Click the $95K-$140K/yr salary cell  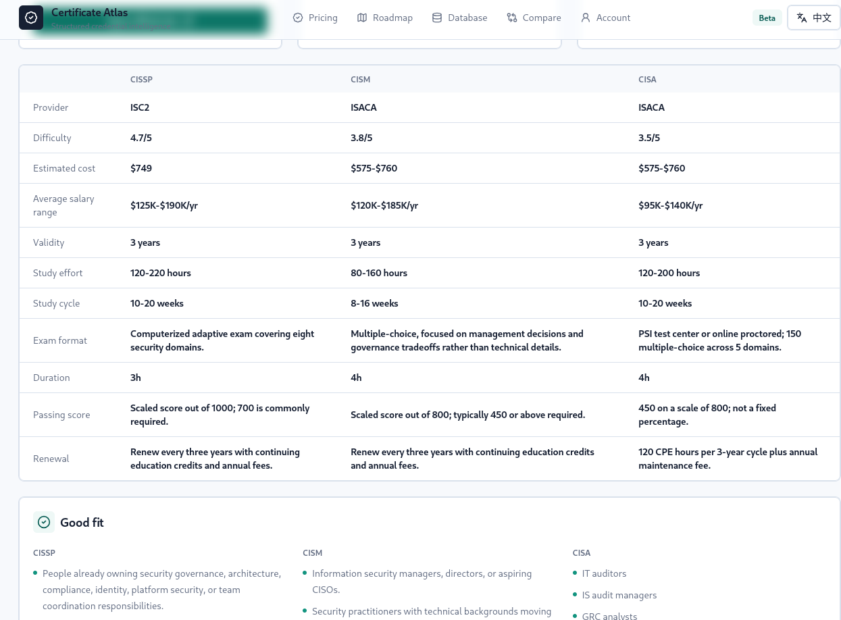click(671, 205)
